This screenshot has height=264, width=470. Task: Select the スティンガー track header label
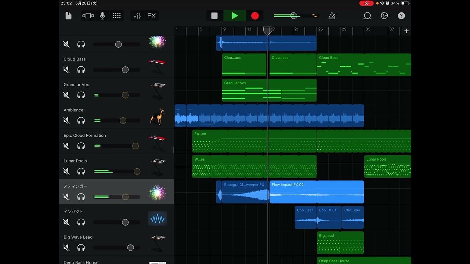(x=76, y=186)
